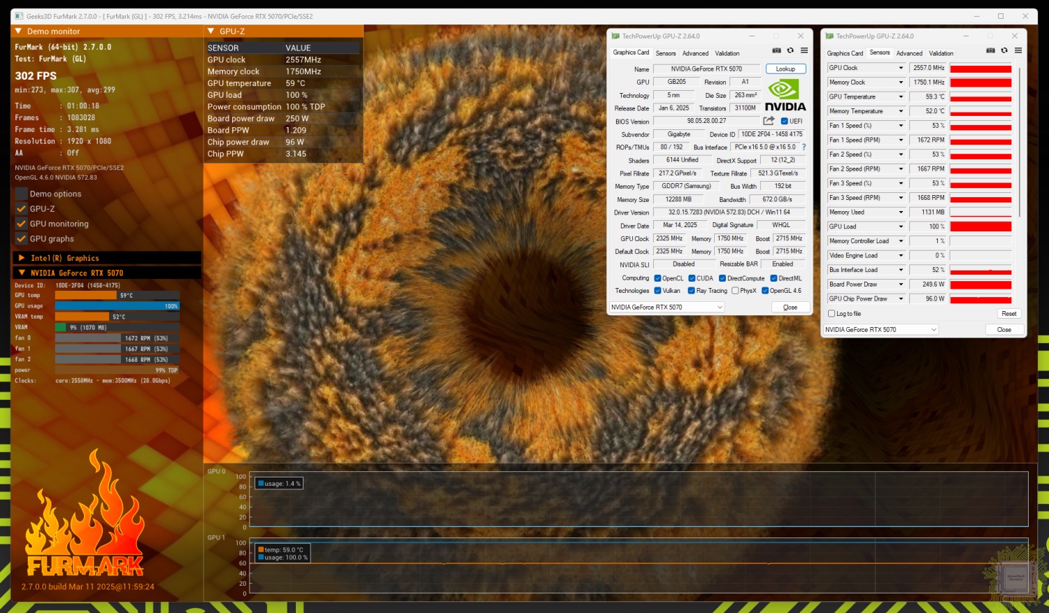
Task: Toggle the OpenGL 4.6 checkbox
Action: 765,291
